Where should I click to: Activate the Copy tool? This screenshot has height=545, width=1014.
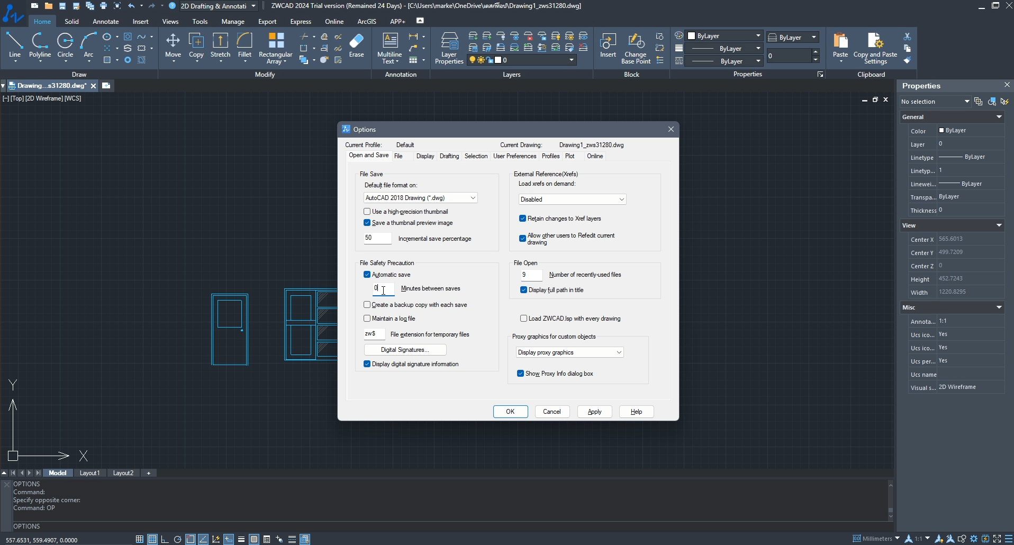[x=196, y=46]
